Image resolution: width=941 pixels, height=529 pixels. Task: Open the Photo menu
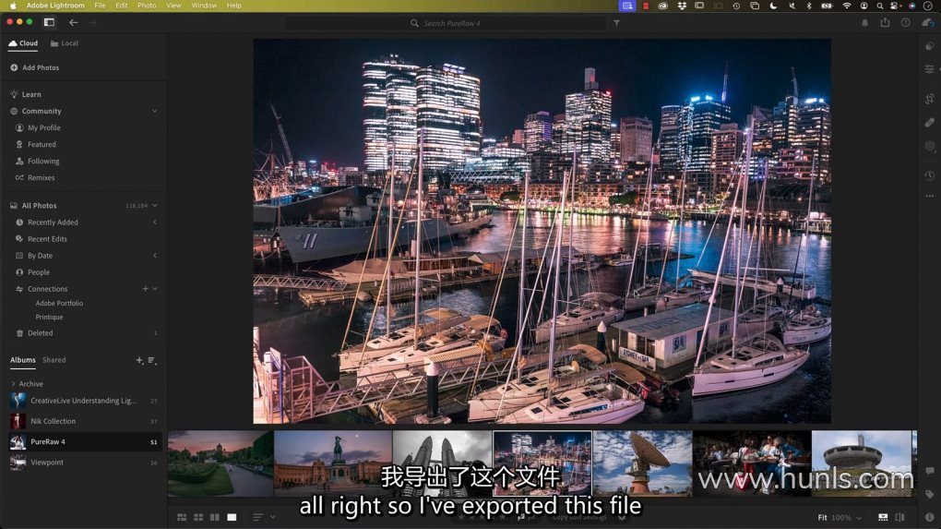[x=147, y=6]
